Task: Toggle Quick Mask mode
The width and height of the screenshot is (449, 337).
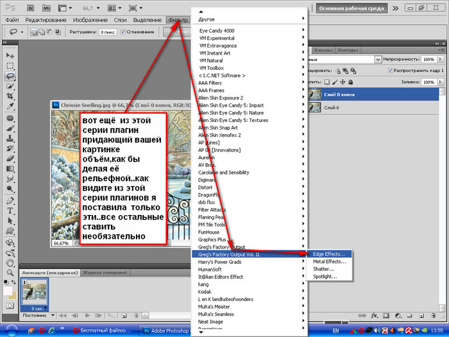Action: 10,306
